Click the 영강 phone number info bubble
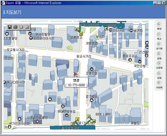 point(76,83)
